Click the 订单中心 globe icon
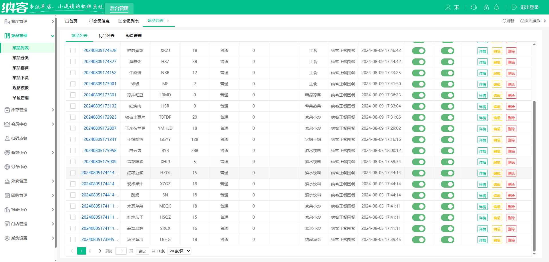The image size is (549, 262). [7, 167]
